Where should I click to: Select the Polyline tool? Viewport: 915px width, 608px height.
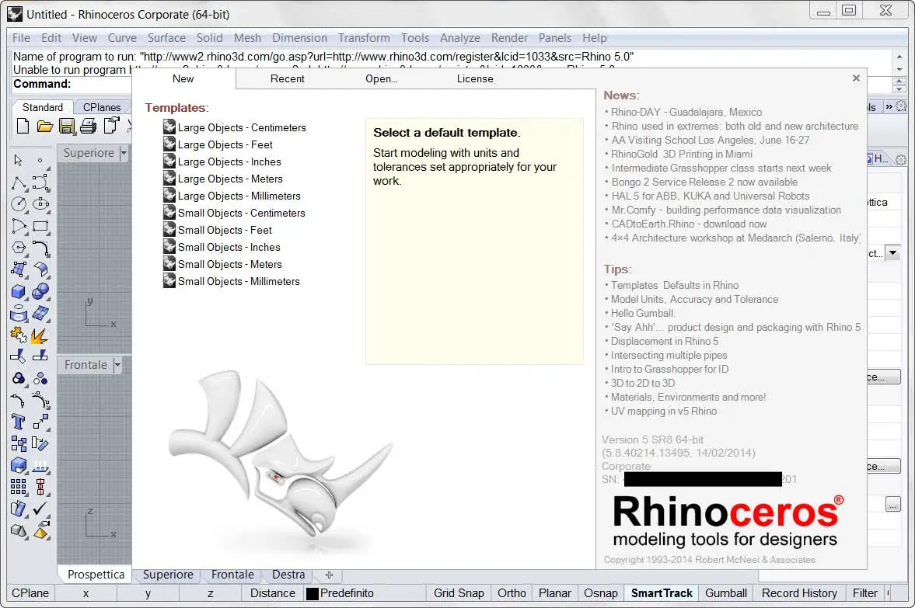click(19, 183)
